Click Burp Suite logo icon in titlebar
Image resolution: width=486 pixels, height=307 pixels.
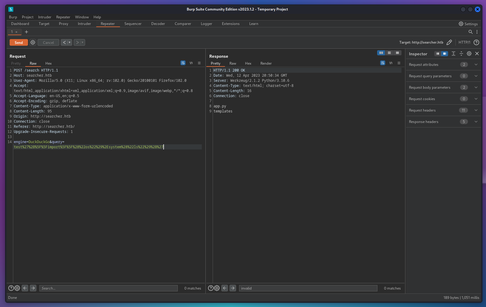[11, 9]
